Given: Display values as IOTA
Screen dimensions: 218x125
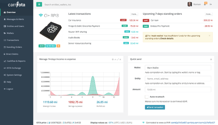Looking at the screenshot, I should click(111, 123).
